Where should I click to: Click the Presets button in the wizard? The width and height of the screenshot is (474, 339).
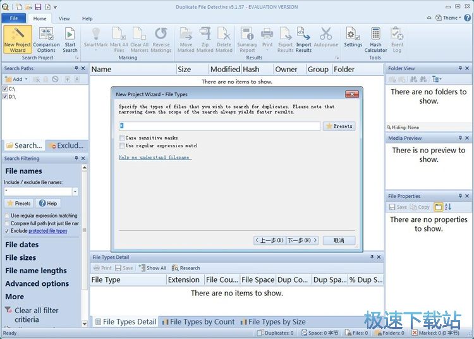(x=339, y=126)
